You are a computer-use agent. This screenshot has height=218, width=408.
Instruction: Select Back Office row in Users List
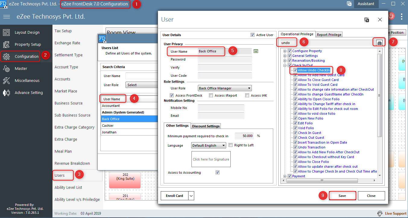(x=130, y=119)
